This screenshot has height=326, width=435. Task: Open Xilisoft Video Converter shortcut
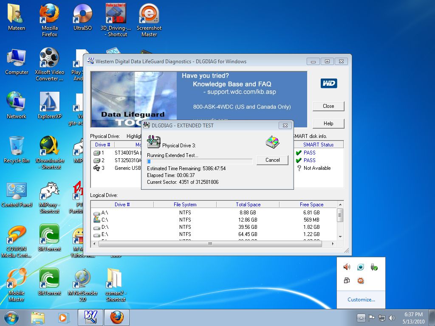49,65
